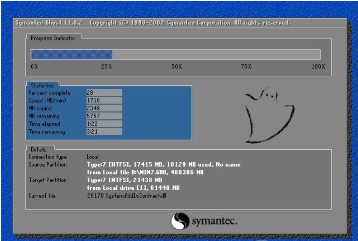358x241 pixels.
Task: Click the Local drive [1] 61440 MB line
Action: [x=133, y=188]
